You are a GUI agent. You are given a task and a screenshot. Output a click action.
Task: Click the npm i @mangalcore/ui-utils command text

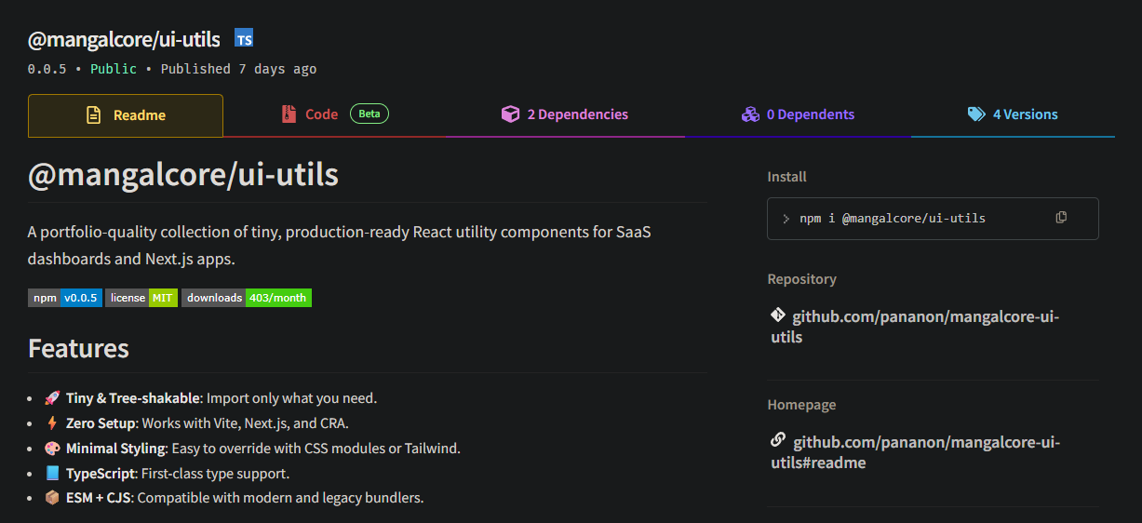click(893, 219)
